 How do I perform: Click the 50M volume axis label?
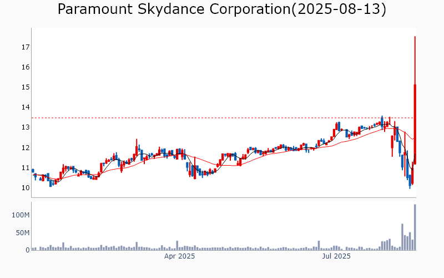tap(21, 232)
